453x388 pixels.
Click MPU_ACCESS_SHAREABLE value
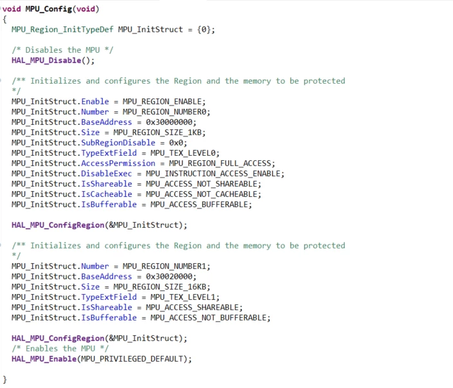pos(192,308)
